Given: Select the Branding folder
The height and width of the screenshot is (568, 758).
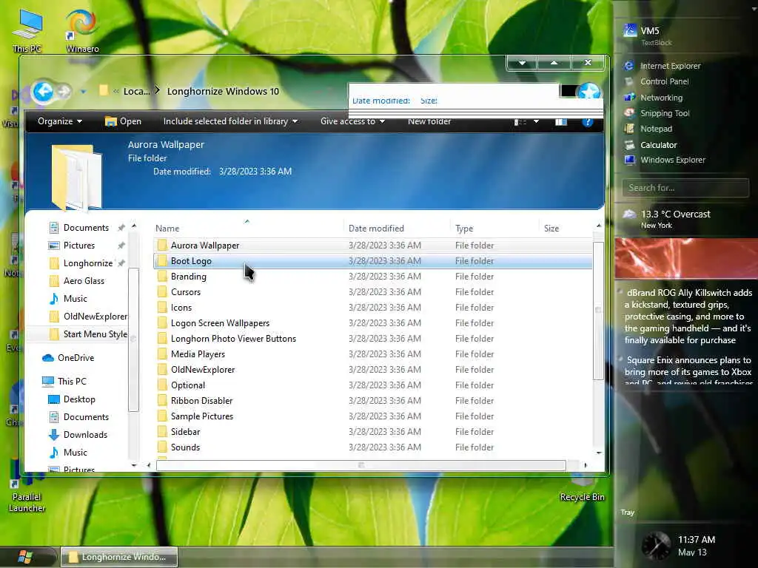Looking at the screenshot, I should click(373, 277).
